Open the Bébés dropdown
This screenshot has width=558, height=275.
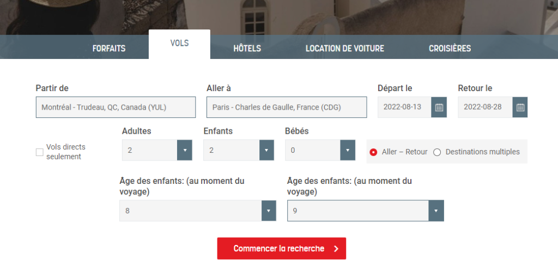pyautogui.click(x=348, y=150)
